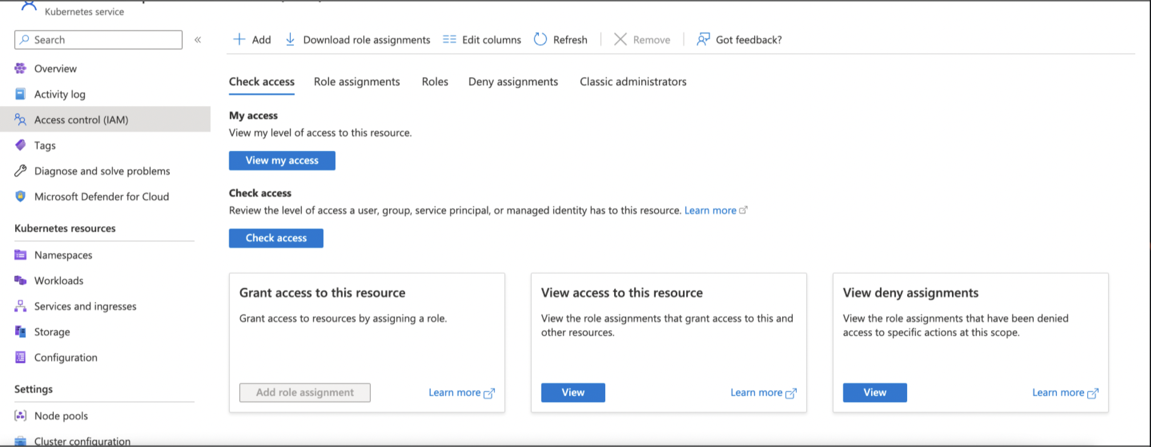
Task: Open Learn more in the View deny assignments card
Action: pyautogui.click(x=1058, y=393)
